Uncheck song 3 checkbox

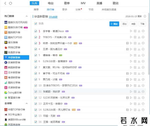point(36,43)
